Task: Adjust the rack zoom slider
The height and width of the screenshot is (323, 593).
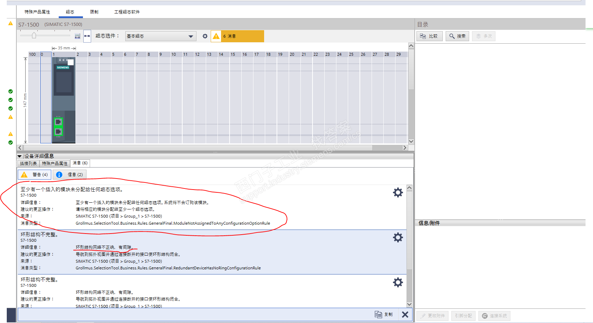Action: point(34,35)
